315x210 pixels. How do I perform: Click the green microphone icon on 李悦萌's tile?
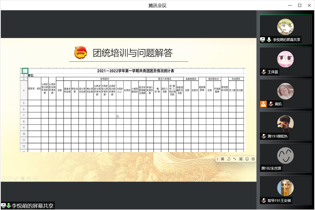(269, 40)
